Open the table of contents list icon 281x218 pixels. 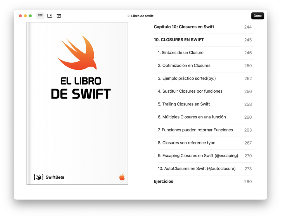pos(40,16)
